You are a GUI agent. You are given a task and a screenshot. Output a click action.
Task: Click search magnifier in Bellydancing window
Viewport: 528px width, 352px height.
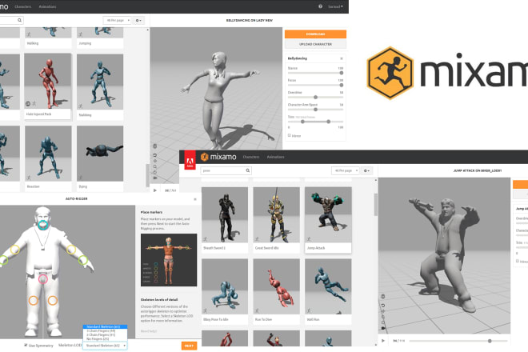tap(19, 20)
